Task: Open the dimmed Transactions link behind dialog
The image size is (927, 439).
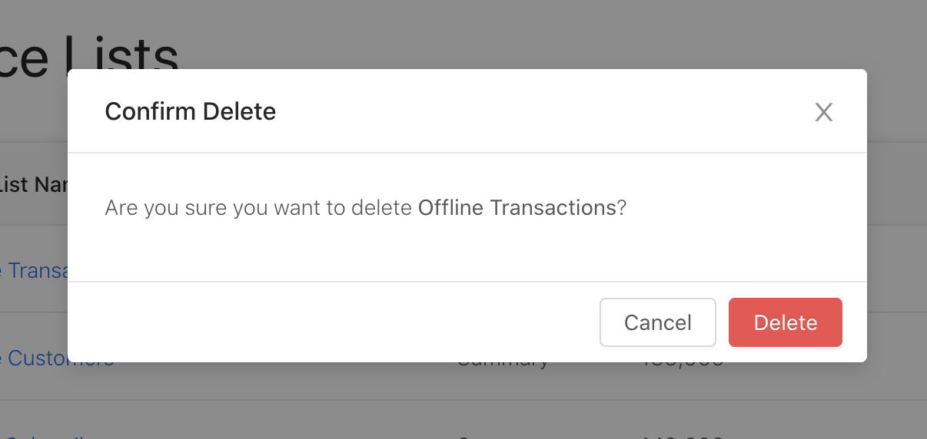Action: click(x=35, y=270)
